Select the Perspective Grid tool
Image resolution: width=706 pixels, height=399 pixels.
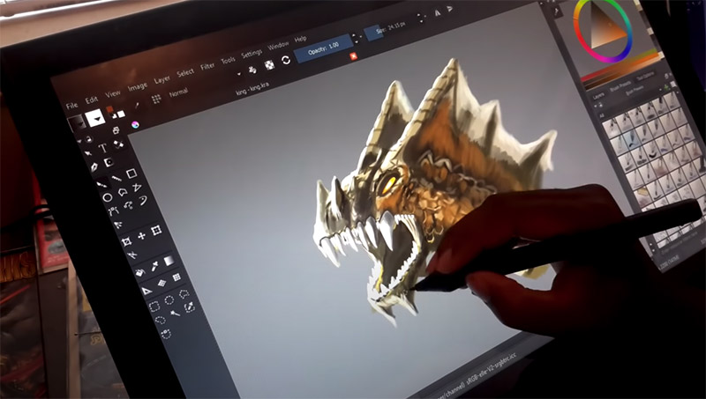(161, 283)
